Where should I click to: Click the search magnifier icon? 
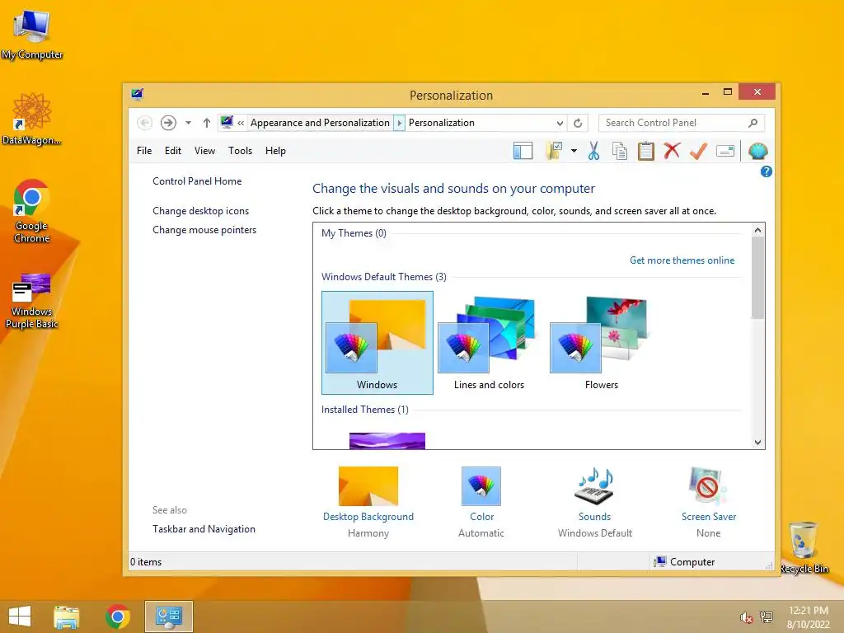pos(753,124)
